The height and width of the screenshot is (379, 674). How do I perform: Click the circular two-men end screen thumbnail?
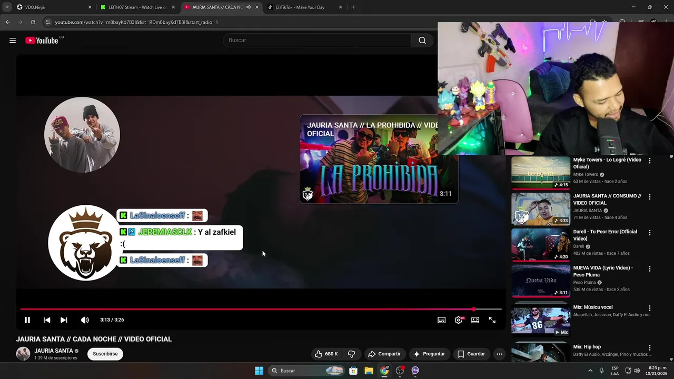pos(82,135)
